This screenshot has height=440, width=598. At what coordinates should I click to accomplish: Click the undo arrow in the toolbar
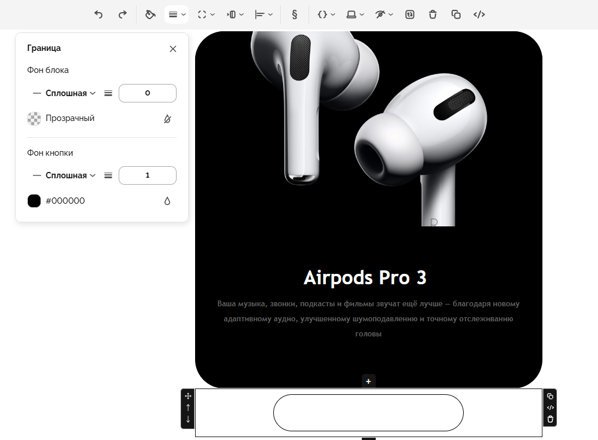pyautogui.click(x=98, y=14)
